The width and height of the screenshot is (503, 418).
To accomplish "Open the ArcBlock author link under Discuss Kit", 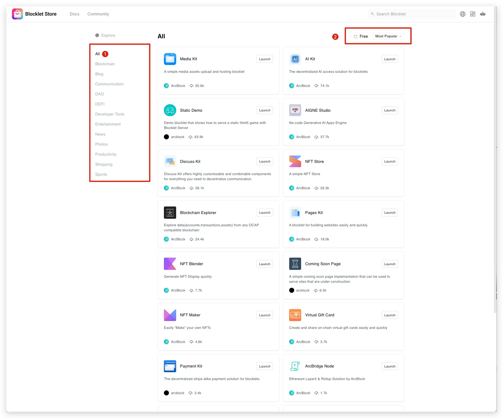I will pyautogui.click(x=178, y=188).
